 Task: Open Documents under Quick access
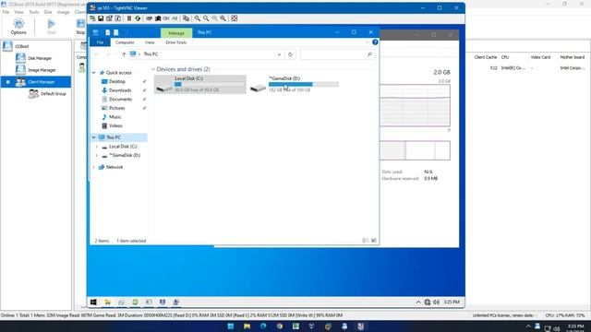120,99
